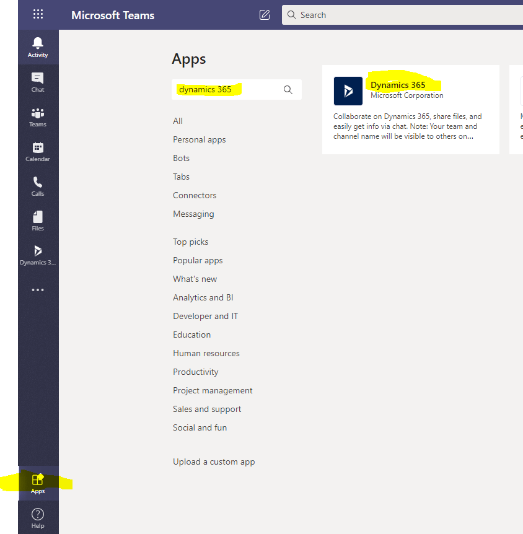
Task: Click the Apps icon in sidebar
Action: (38, 483)
